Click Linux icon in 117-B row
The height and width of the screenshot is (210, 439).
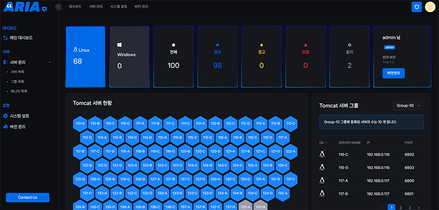pos(322,194)
